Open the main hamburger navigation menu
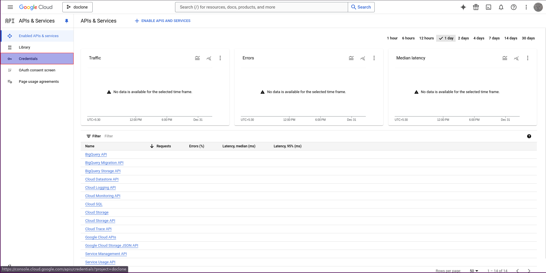Viewport: 546px width, 273px height. (10, 7)
